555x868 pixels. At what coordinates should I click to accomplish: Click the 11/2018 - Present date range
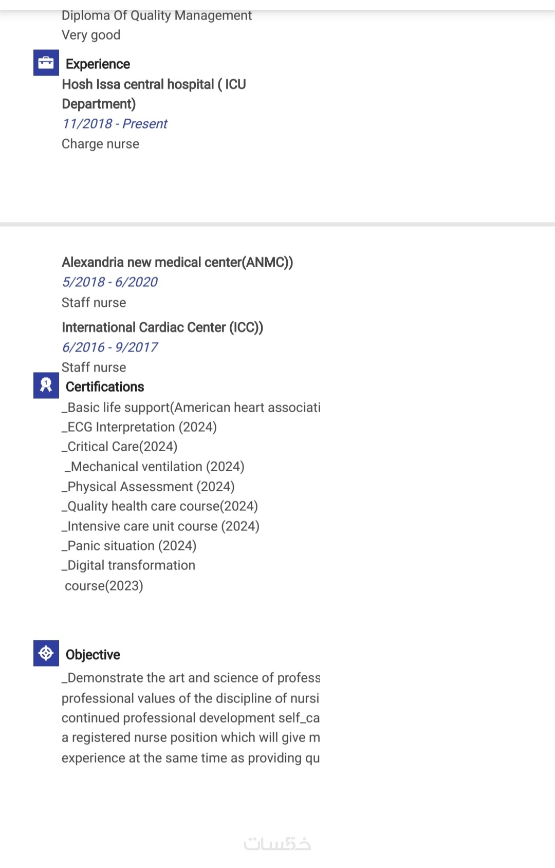coord(115,124)
